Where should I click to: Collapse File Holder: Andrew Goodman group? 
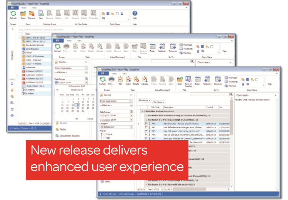click(143, 111)
